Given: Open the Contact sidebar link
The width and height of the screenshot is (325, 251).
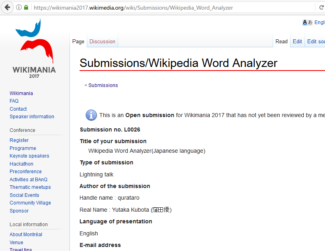Looking at the screenshot, I should (18, 109).
